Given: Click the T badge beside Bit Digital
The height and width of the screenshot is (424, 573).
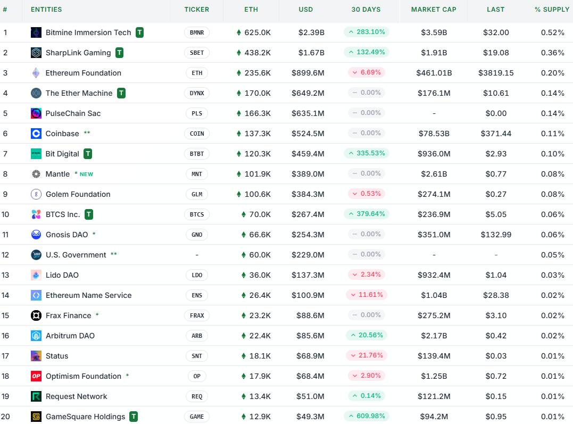Looking at the screenshot, I should tap(88, 154).
